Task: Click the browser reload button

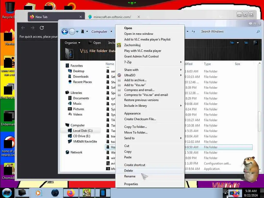Action: pyautogui.click(x=42, y=28)
